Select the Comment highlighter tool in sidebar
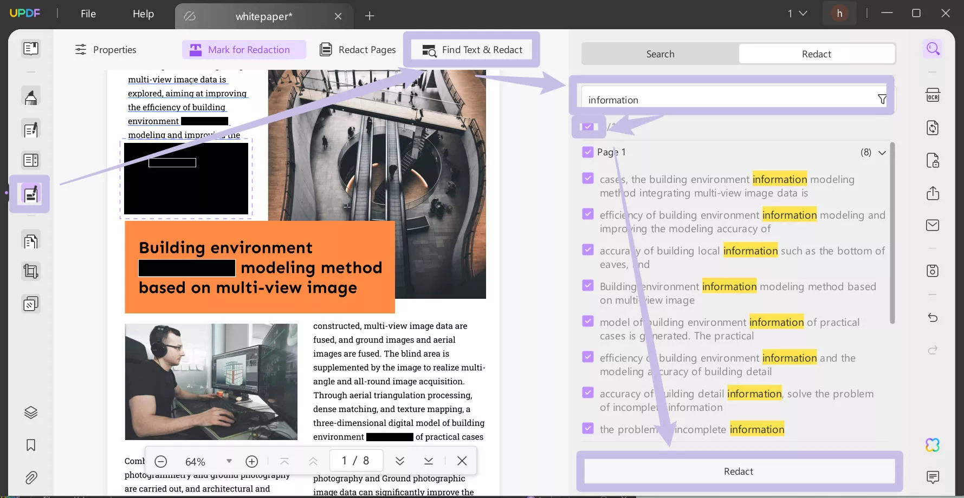964x498 pixels. point(31,97)
